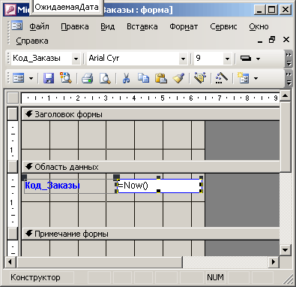296x287 pixels.
Task: Click the form footer section selector on ruler
Action: pos(13,234)
